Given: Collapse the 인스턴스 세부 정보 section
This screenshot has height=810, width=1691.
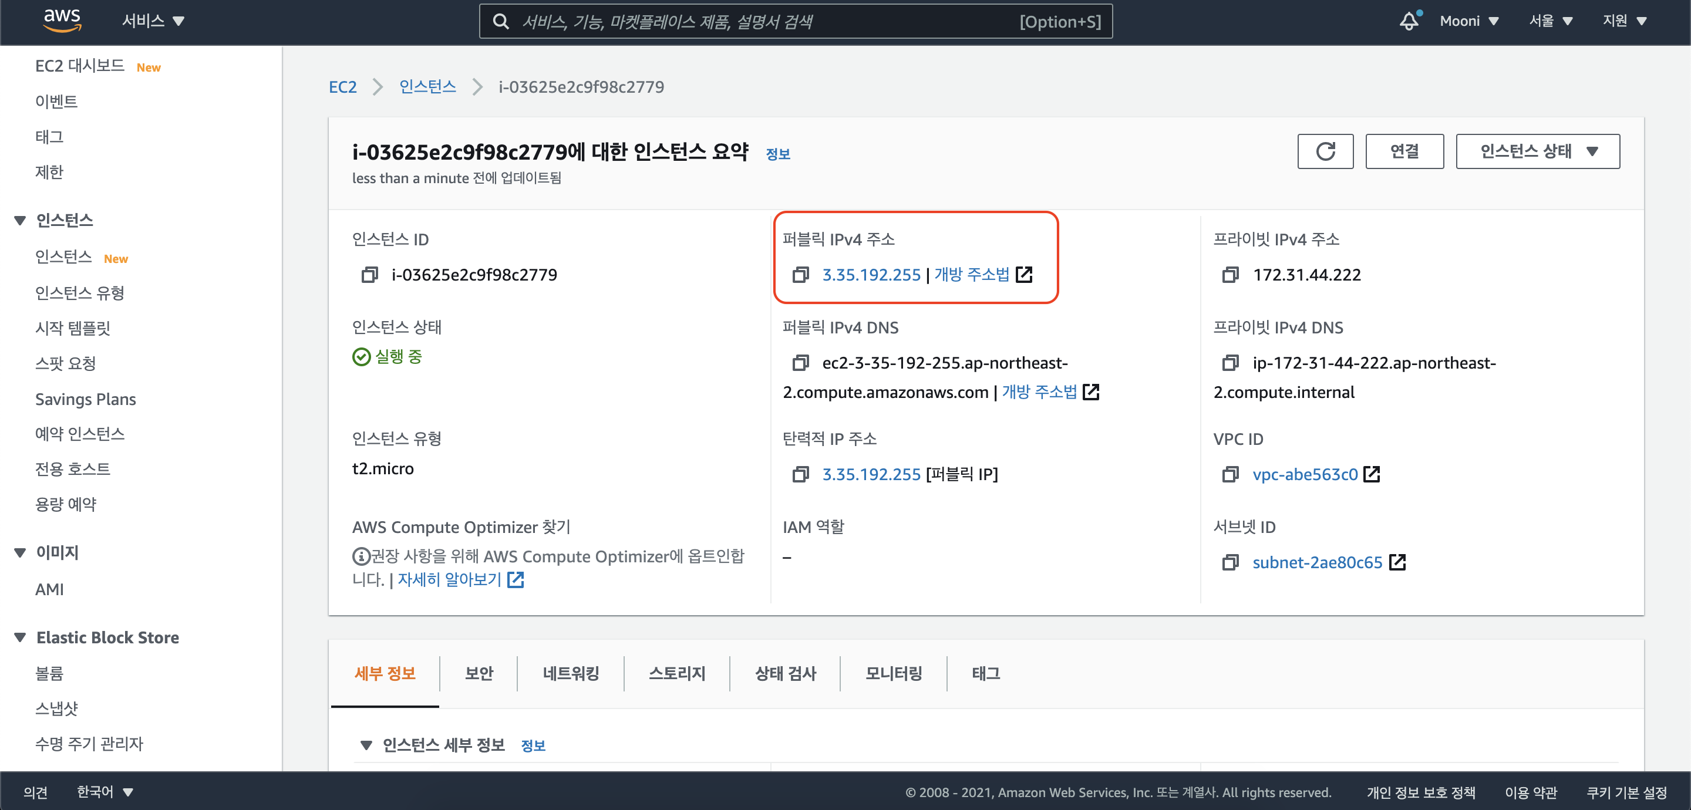Looking at the screenshot, I should click(366, 744).
